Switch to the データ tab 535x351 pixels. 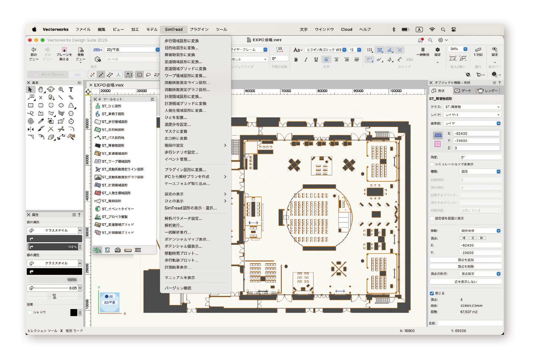click(463, 91)
